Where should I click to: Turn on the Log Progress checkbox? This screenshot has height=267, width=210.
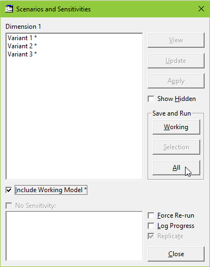tap(151, 226)
